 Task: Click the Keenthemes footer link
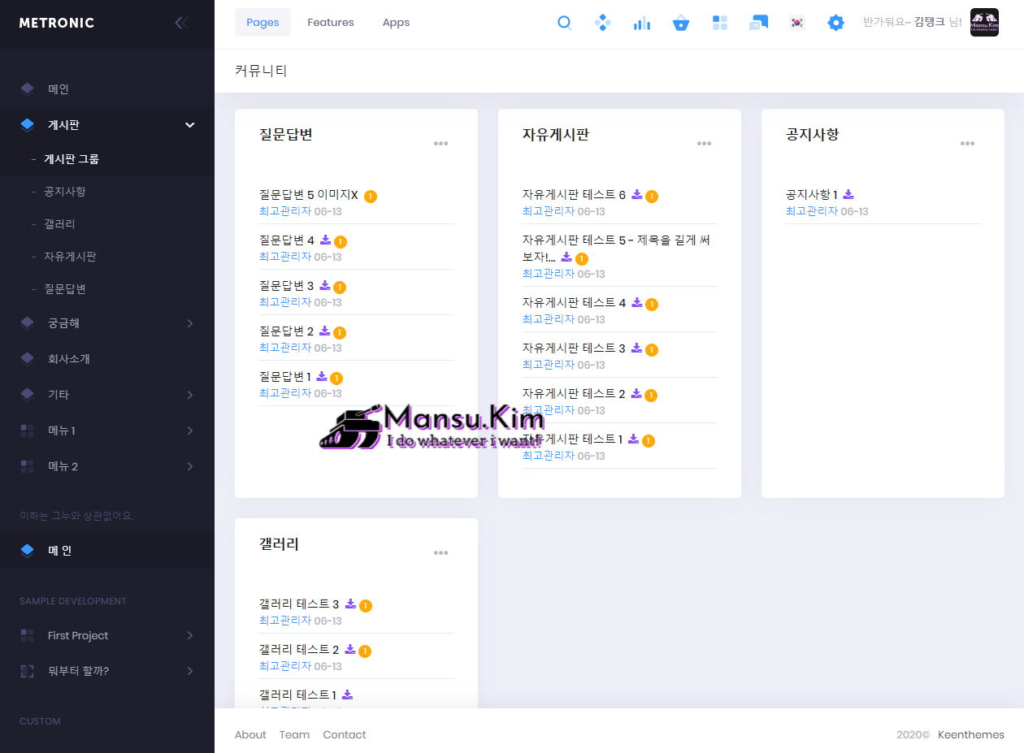(x=971, y=734)
